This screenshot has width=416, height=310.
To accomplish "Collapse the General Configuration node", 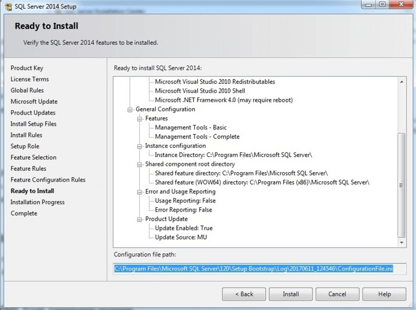I will click(x=130, y=109).
